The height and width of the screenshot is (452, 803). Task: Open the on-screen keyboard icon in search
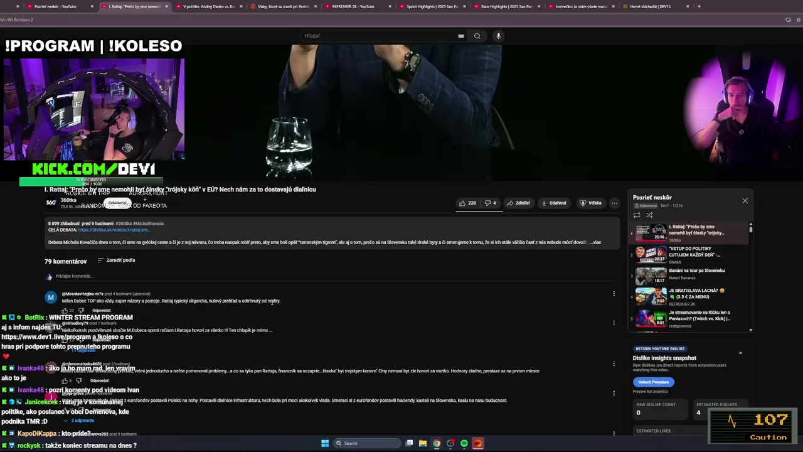(x=461, y=36)
